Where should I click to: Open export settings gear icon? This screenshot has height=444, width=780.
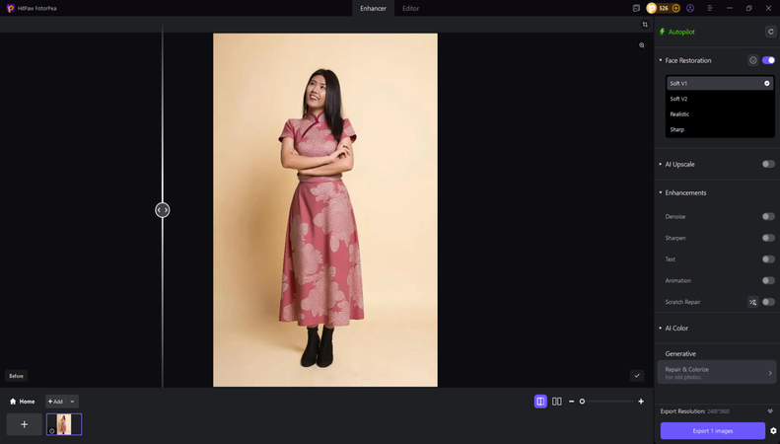click(x=773, y=431)
